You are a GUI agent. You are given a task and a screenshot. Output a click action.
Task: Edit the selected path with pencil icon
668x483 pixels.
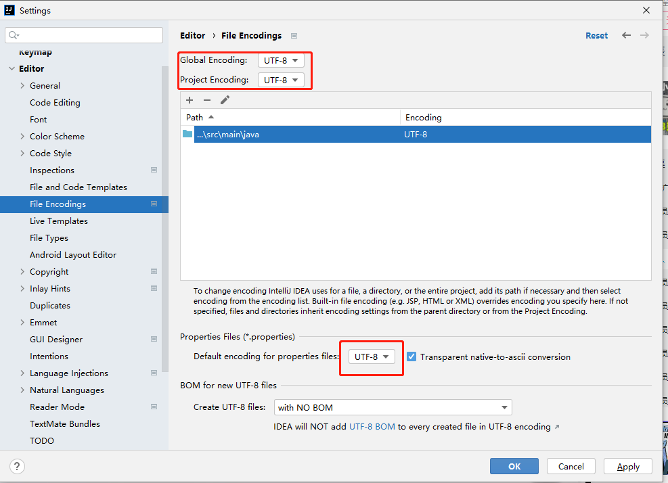(x=225, y=100)
